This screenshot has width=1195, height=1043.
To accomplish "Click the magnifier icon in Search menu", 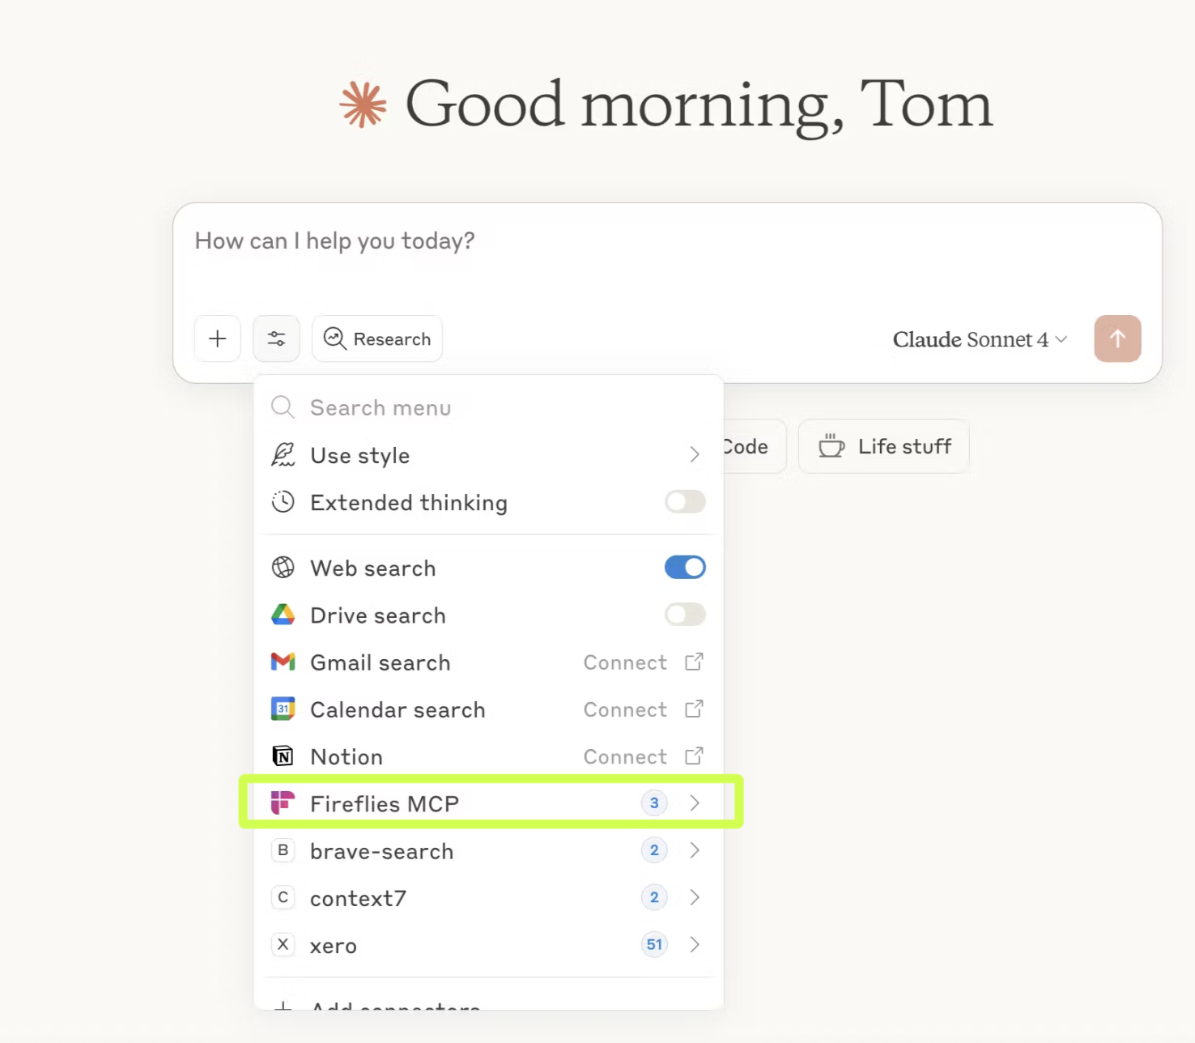I will (x=283, y=407).
